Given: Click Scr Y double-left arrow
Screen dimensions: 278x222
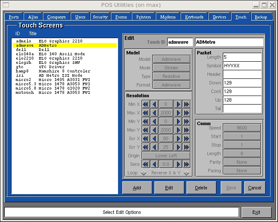Looking at the screenshot, I should pos(146,147).
